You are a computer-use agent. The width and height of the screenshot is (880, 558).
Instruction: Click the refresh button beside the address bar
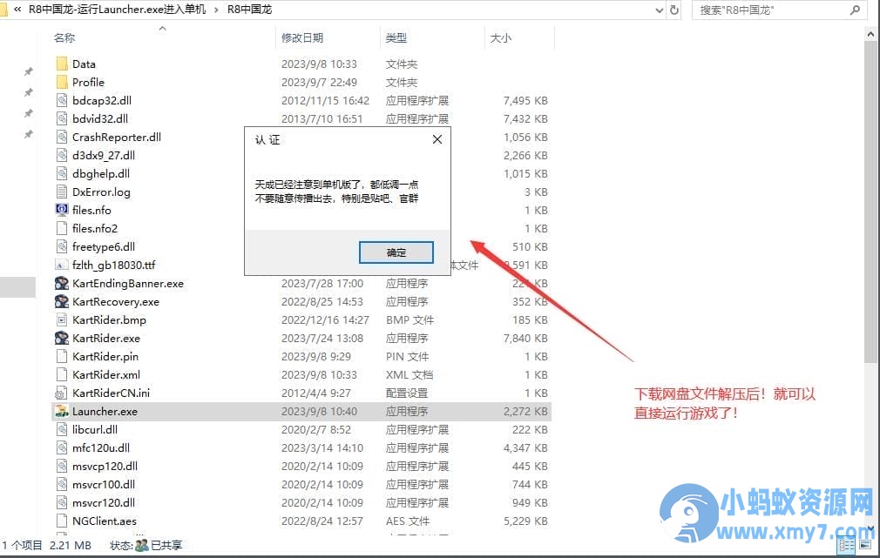(x=674, y=10)
